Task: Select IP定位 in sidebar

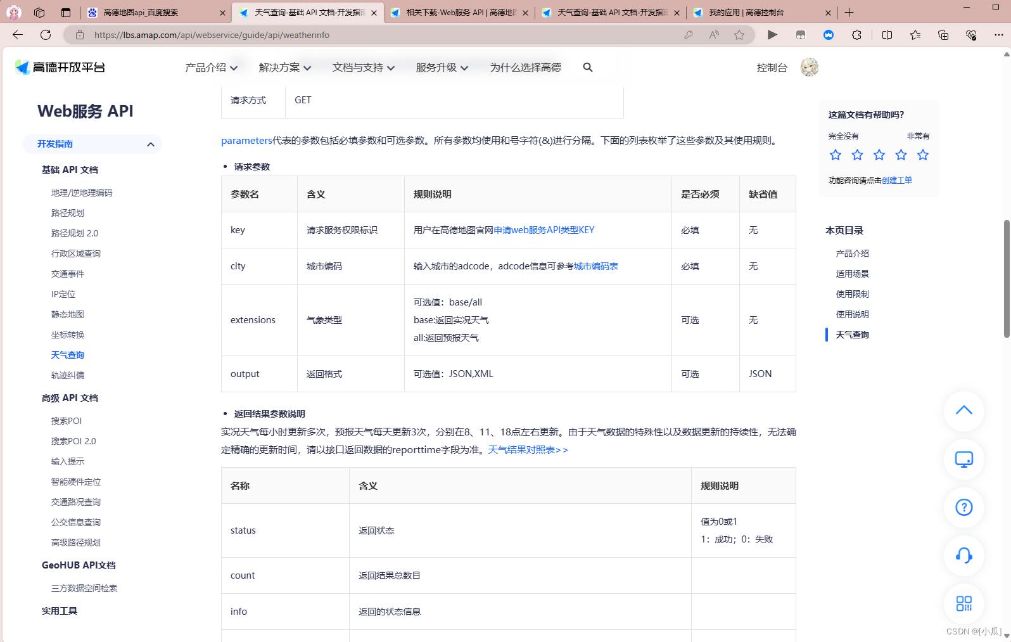Action: [63, 294]
